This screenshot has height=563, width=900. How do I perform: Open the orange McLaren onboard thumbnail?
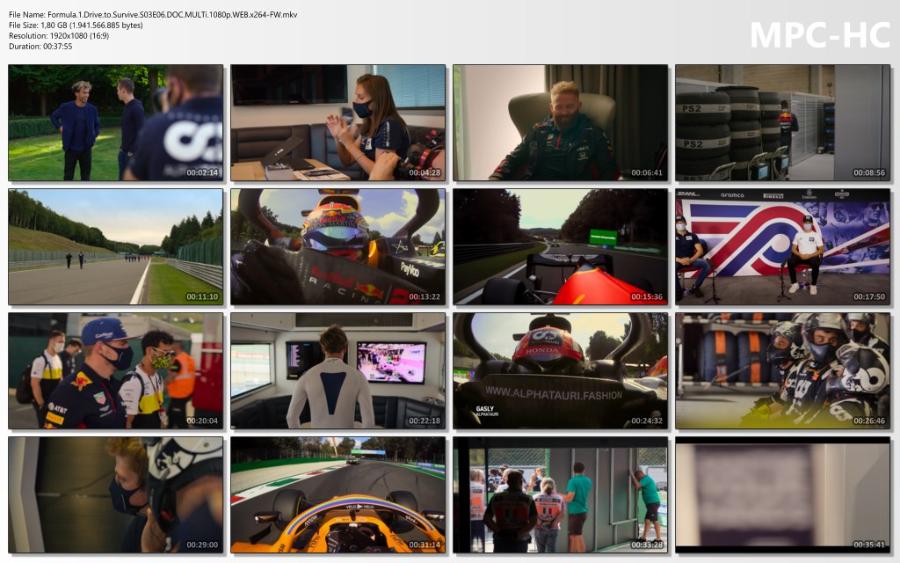337,494
